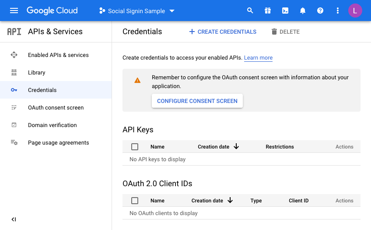Screen dimensions: 371x230
Task: Follow the Learn more link
Action: (x=258, y=58)
